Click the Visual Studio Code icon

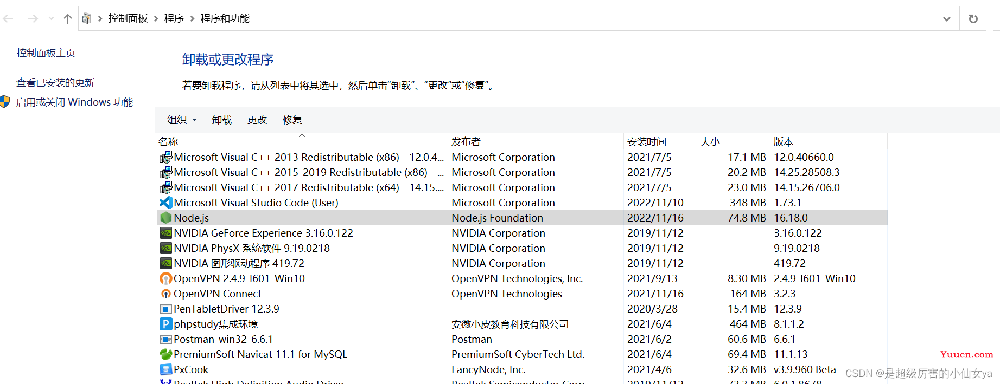coord(166,203)
